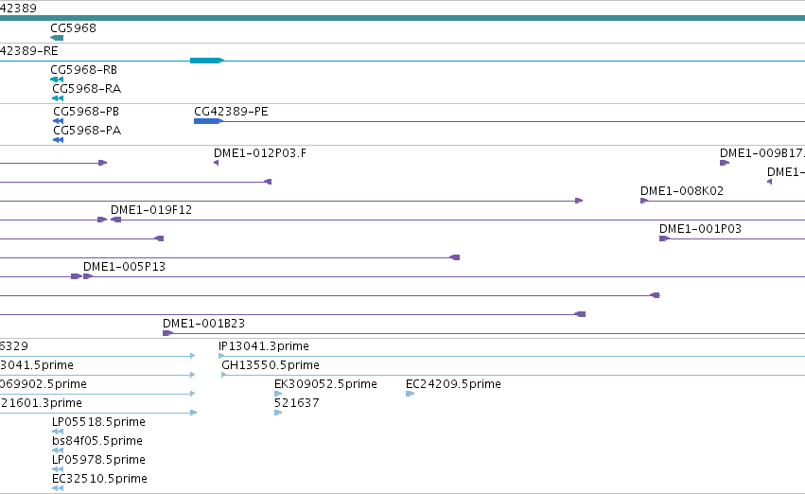Select the DME1-005P13 feature arrowhead
This screenshot has height=494, width=805.
click(x=88, y=276)
